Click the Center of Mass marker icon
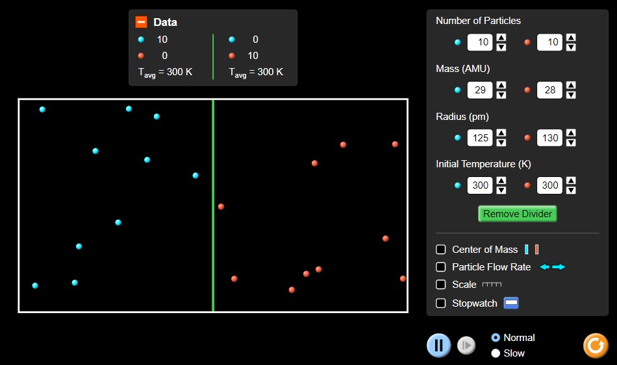Image resolution: width=617 pixels, height=365 pixels. tap(532, 250)
